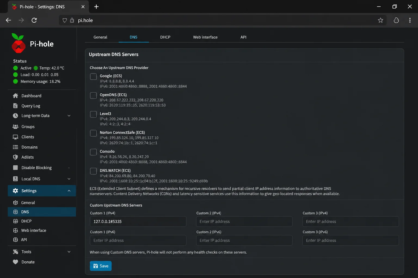Click the Web interface submenu icon

(x=16, y=230)
